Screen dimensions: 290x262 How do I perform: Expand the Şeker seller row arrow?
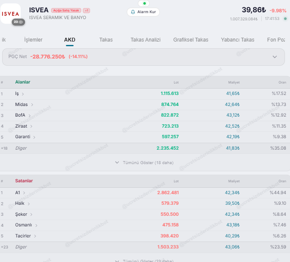(x=31, y=215)
